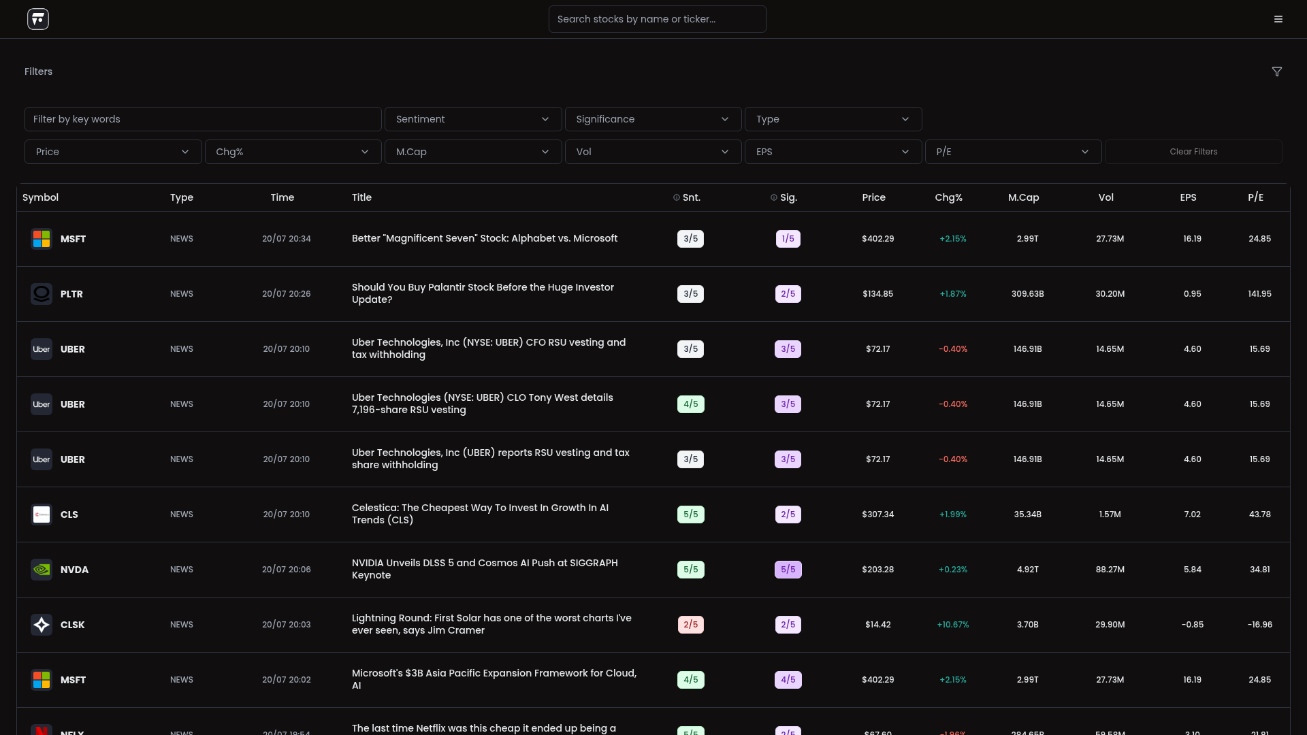
Task: Click the NVIDIA logo icon
Action: (42, 570)
